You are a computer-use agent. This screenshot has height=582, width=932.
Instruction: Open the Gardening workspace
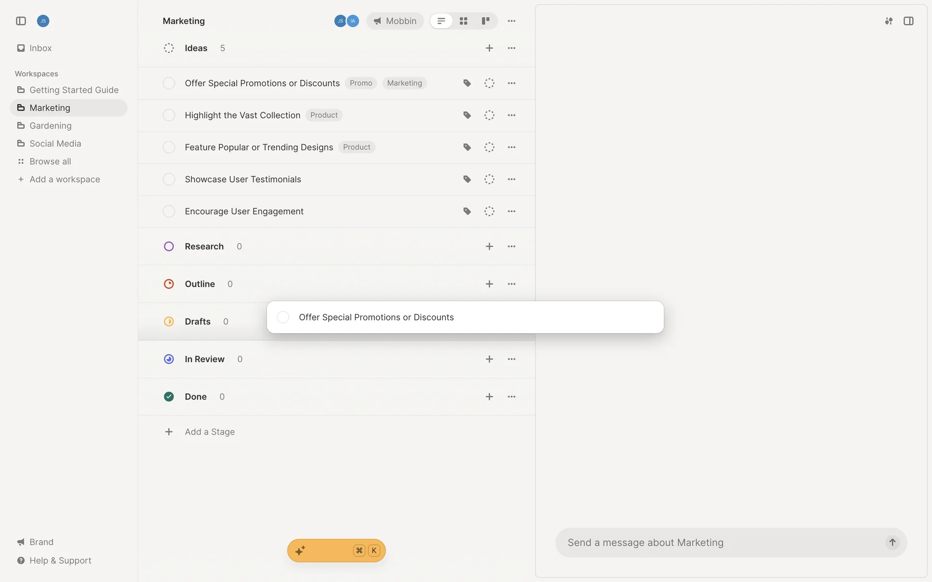[x=50, y=126]
